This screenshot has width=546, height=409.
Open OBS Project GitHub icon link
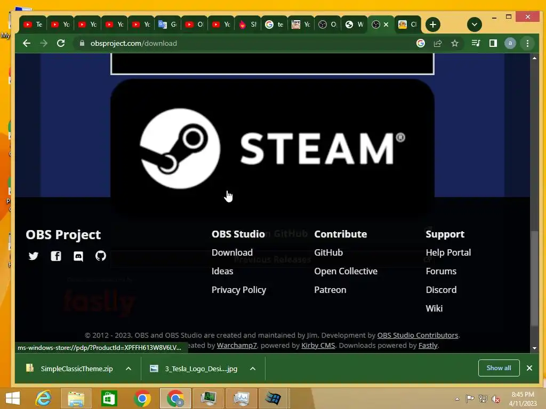pos(101,256)
